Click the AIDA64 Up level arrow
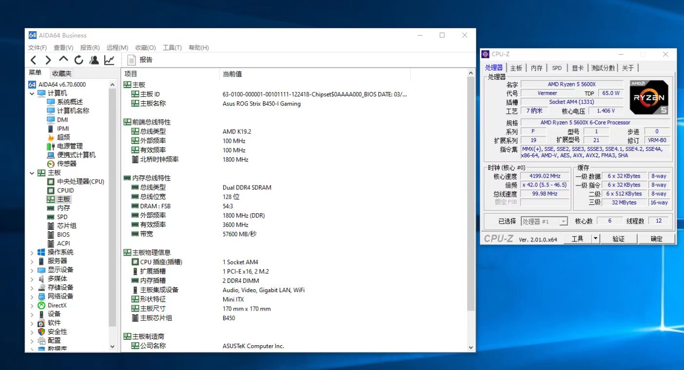This screenshot has height=370, width=684. [x=63, y=59]
